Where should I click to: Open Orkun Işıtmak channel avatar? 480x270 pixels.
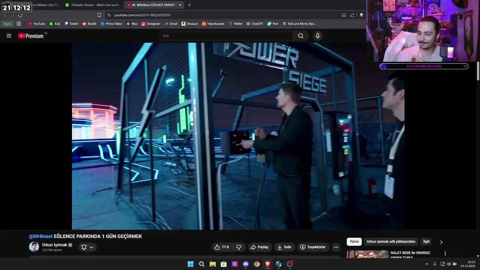click(34, 247)
